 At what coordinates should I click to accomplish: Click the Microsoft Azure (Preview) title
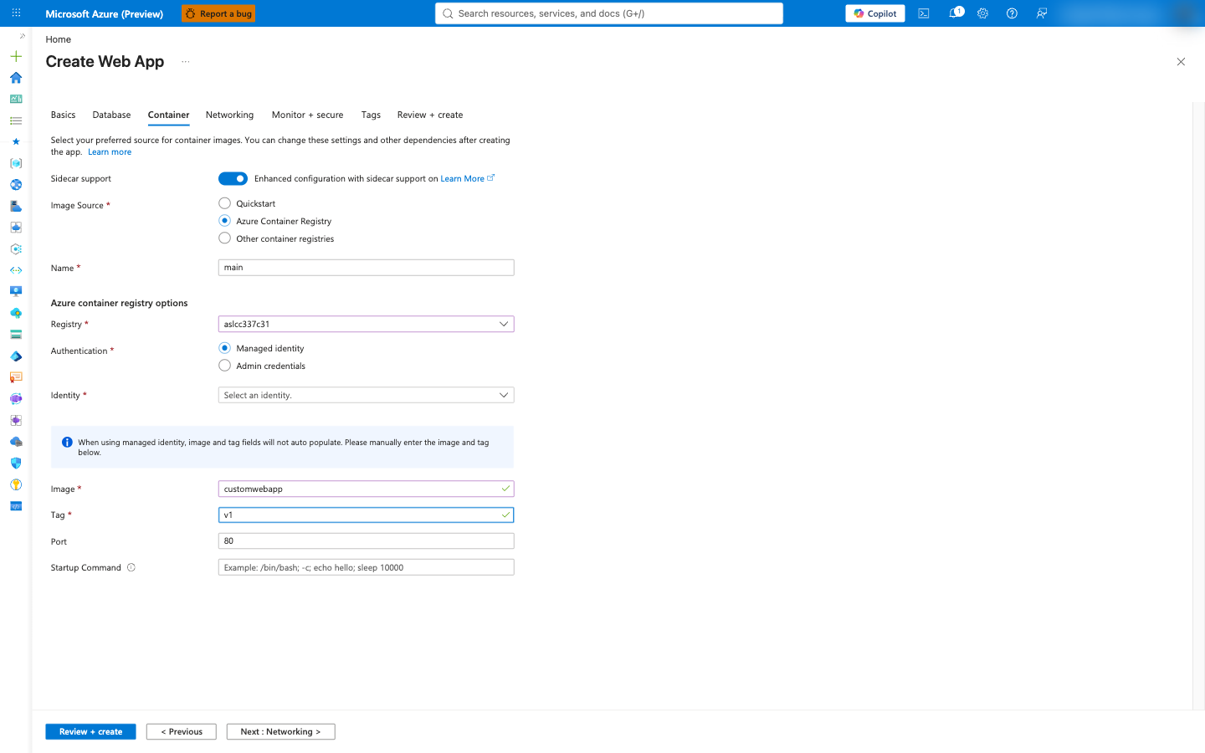(x=104, y=13)
